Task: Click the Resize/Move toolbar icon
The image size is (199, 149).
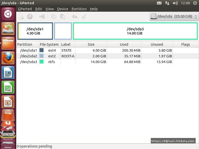Action: [x=42, y=17]
